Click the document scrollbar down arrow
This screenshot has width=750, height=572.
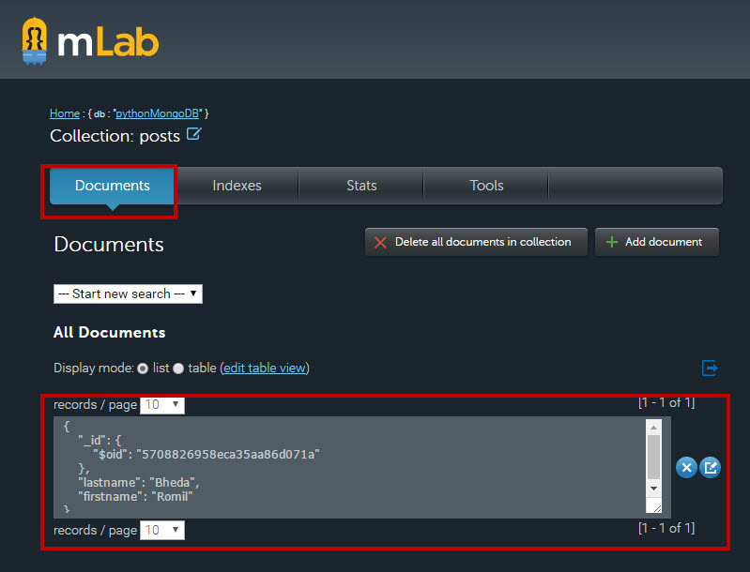(653, 489)
